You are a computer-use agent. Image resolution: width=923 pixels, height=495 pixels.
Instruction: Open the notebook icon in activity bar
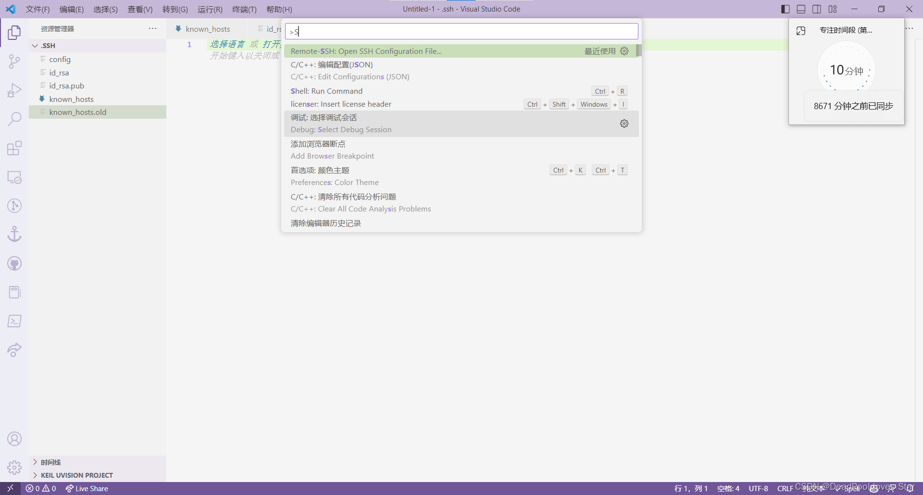[14, 292]
